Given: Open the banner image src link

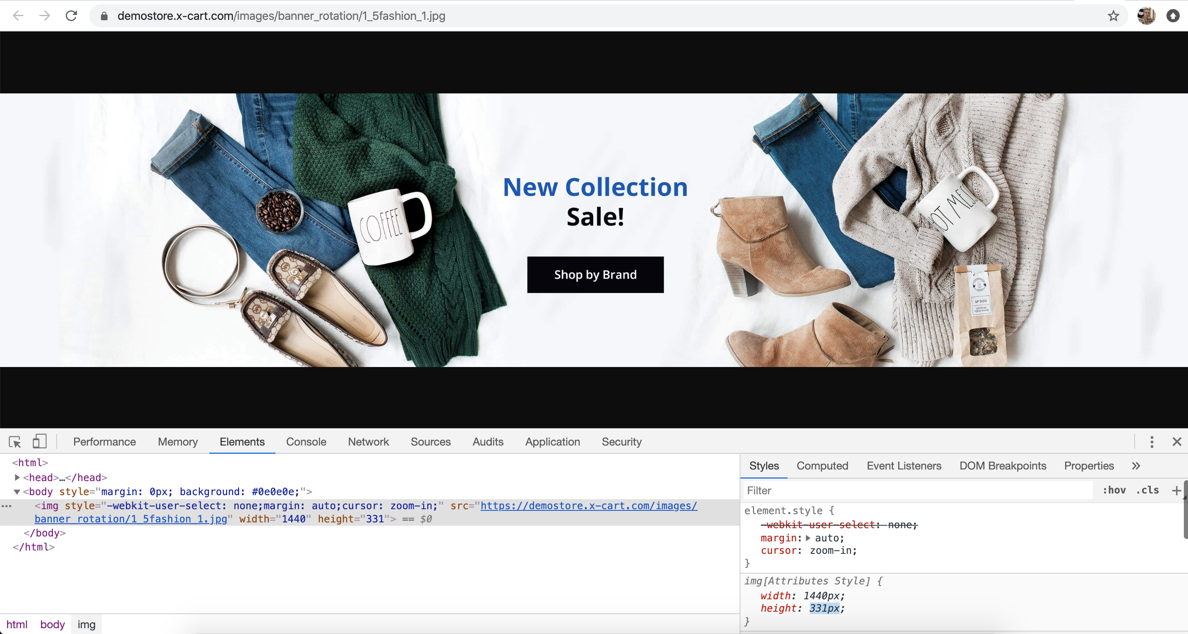Looking at the screenshot, I should pos(589,506).
